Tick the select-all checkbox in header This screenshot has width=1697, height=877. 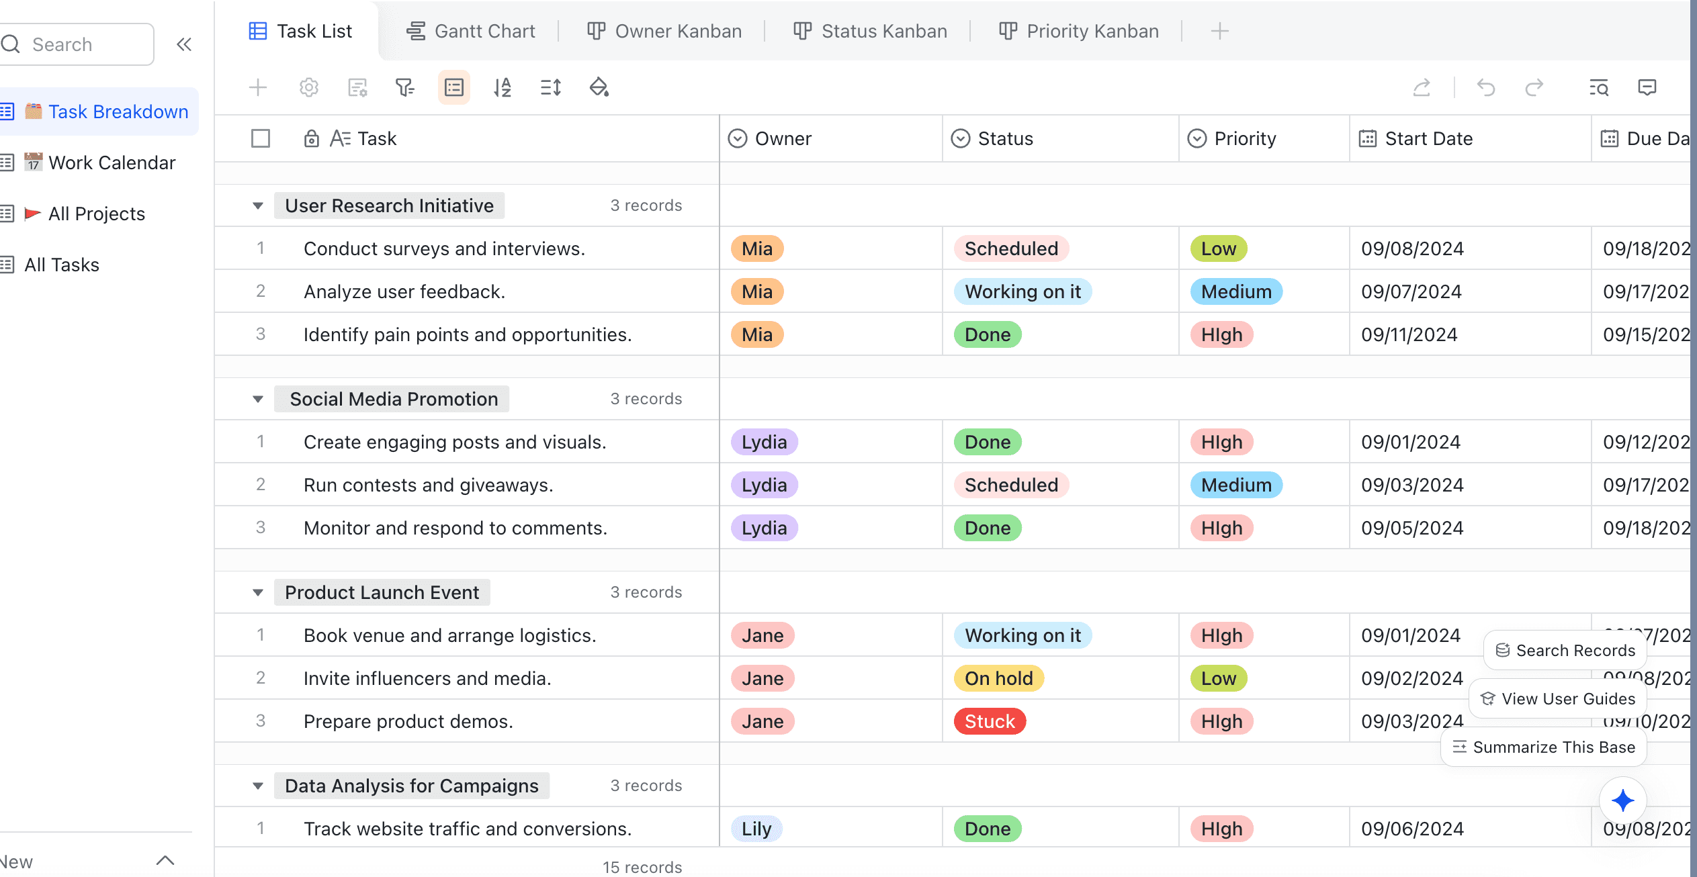point(261,138)
